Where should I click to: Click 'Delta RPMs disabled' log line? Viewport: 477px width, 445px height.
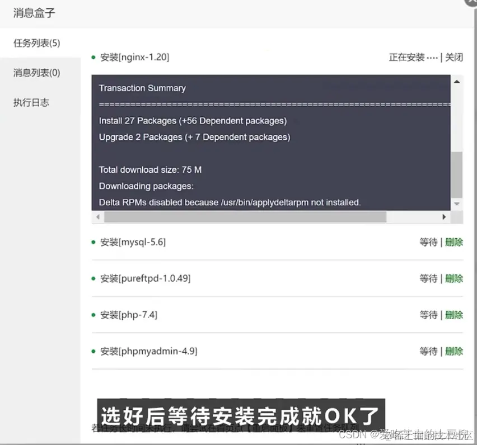(230, 202)
